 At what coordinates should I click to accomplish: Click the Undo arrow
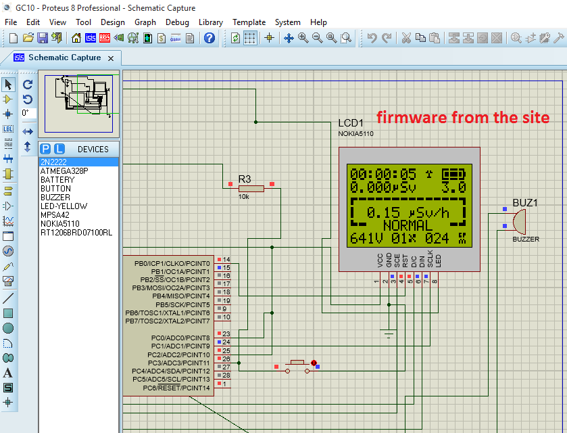tap(372, 38)
